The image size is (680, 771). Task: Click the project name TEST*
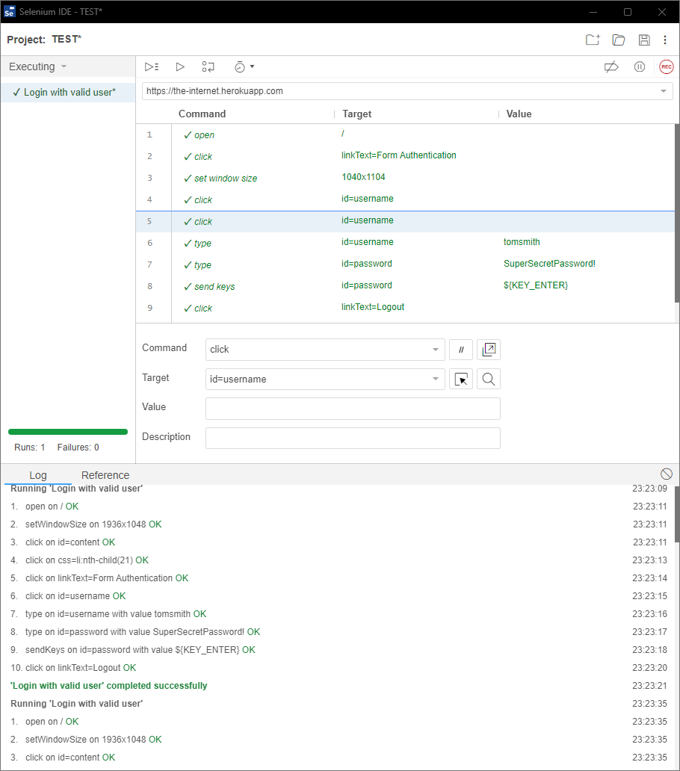point(67,40)
